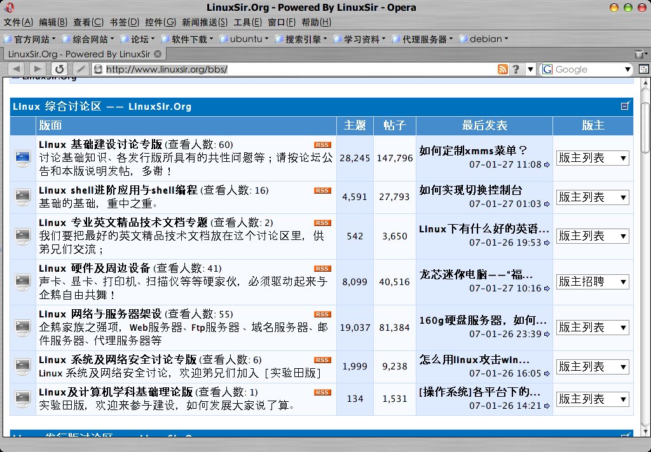Image resolution: width=651 pixels, height=452 pixels.
Task: Open the 搜索引擎 bookmark folder
Action: click(x=301, y=39)
